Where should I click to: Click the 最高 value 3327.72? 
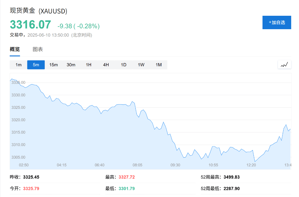tap(127, 177)
